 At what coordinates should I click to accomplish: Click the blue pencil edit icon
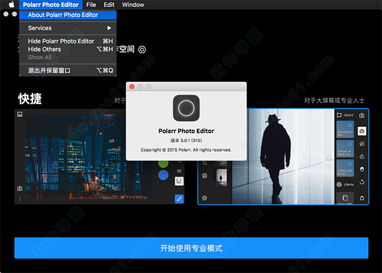(179, 199)
